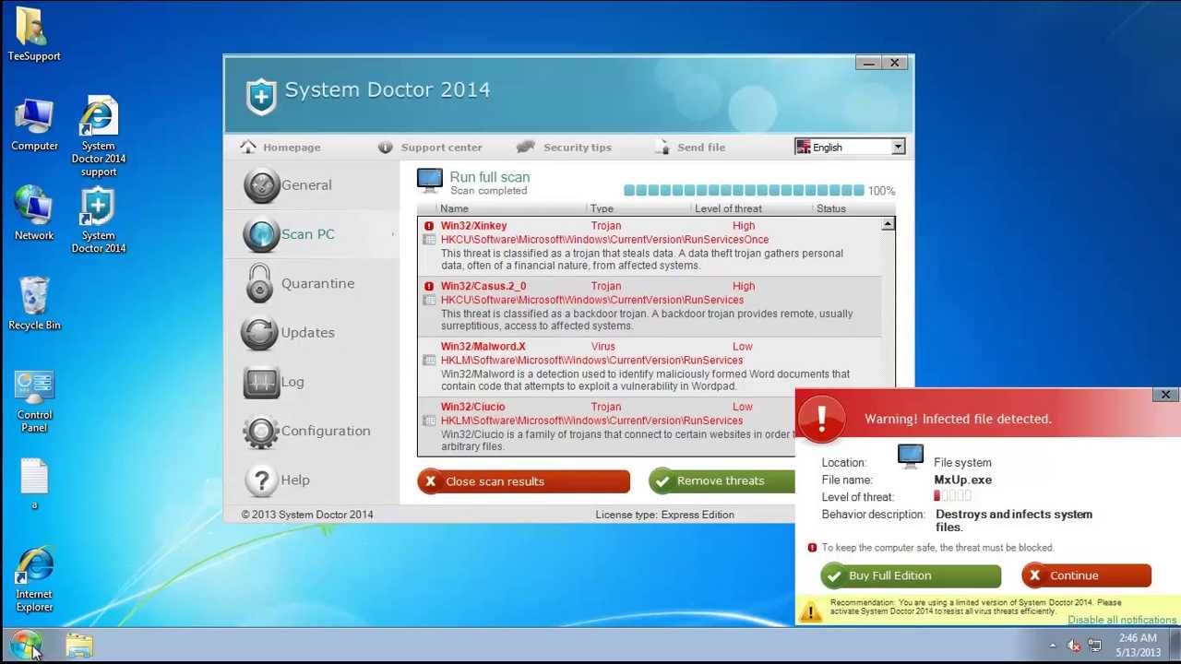The height and width of the screenshot is (664, 1181).
Task: Click the Homepage house icon
Action: 247,147
